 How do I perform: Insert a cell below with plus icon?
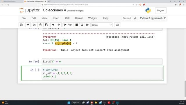click(x=28, y=25)
